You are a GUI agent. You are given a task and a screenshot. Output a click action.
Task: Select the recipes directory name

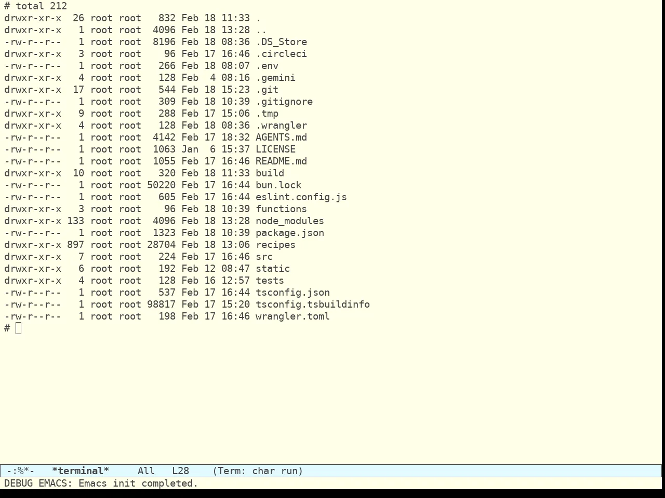click(275, 245)
